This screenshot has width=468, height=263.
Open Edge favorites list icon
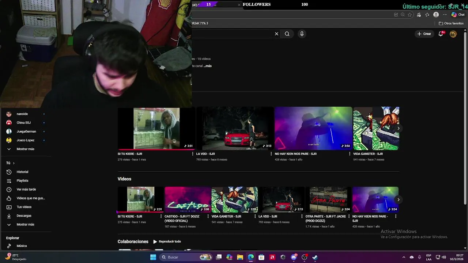[x=427, y=15]
